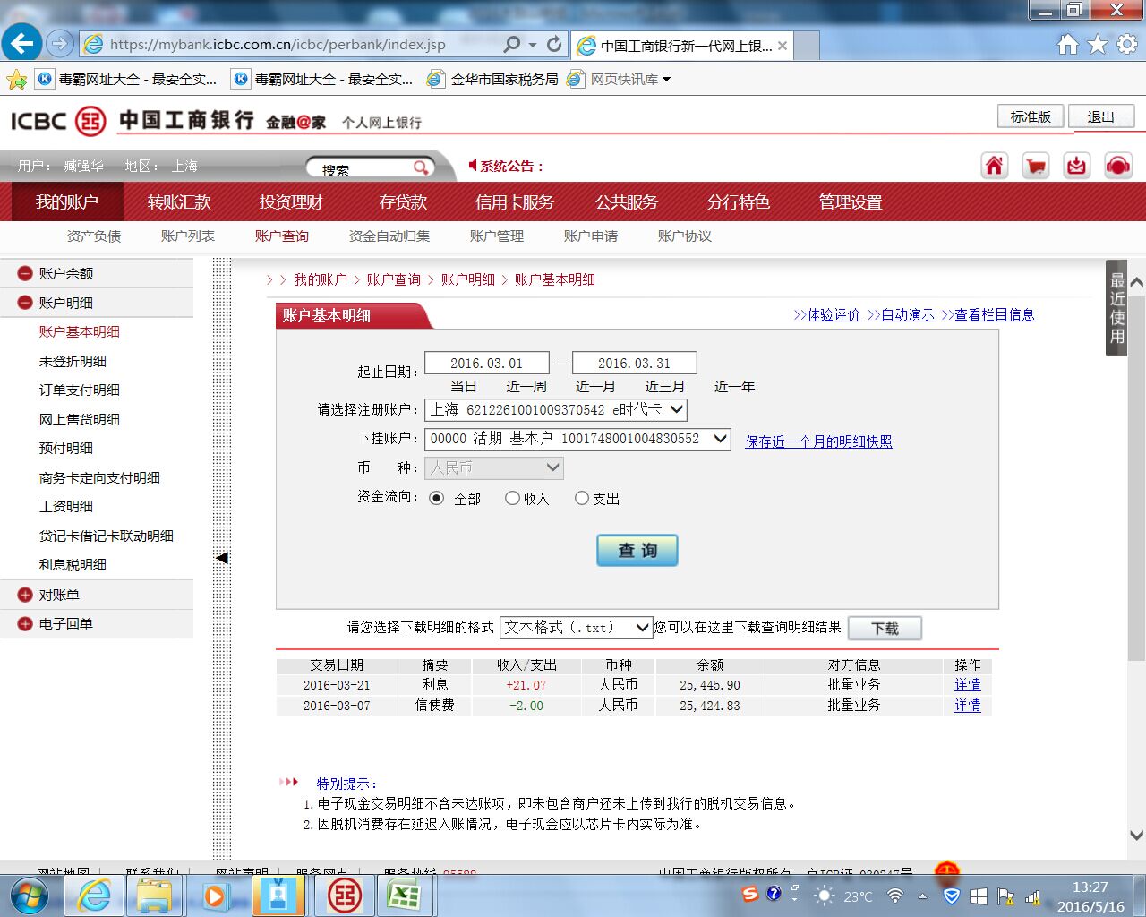Open the 信用卡服务 main menu

click(515, 202)
